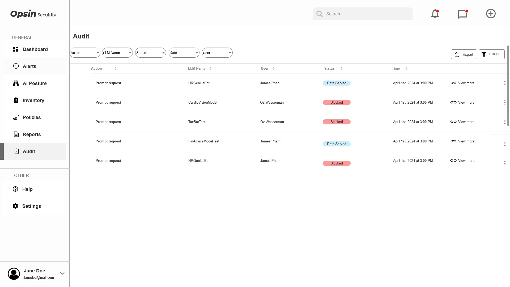Click Blocked badge in CardioVisionModel row

pos(337,102)
